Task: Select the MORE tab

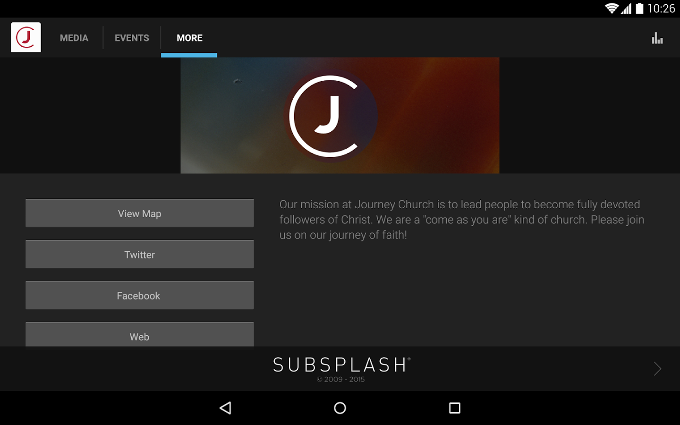Action: click(189, 38)
